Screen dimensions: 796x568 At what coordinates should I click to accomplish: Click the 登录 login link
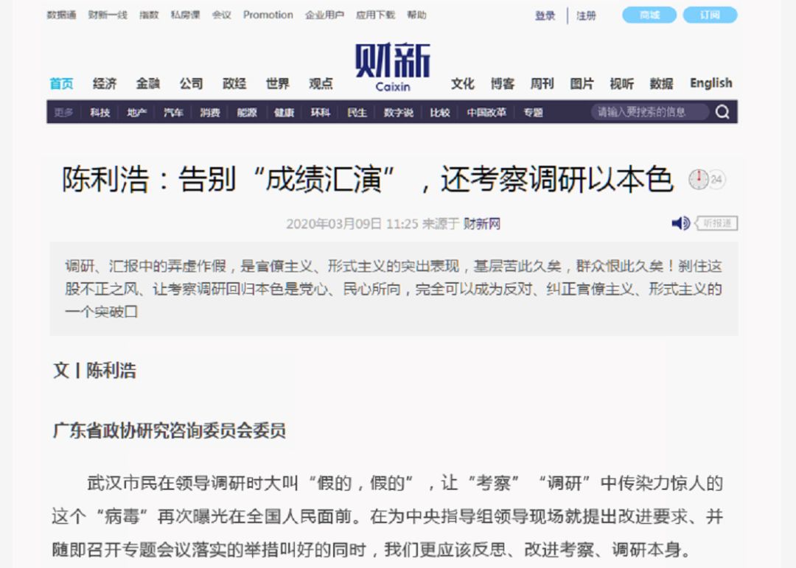pyautogui.click(x=545, y=15)
